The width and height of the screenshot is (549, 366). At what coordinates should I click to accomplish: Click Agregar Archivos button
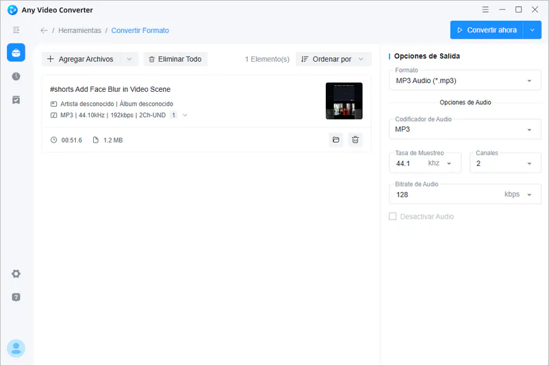(81, 59)
